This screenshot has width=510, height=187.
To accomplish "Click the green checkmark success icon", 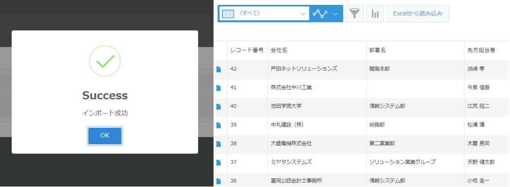I will [x=105, y=61].
